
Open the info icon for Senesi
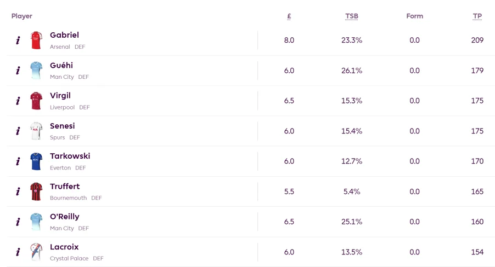[x=18, y=131]
